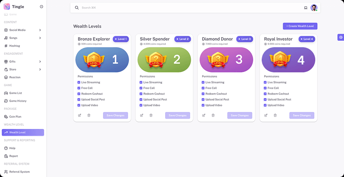Save Changes on Silver Spender card
The width and height of the screenshot is (344, 177).
pos(178,115)
